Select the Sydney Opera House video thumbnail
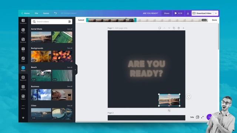The image size is (237, 133). [x=41, y=114]
